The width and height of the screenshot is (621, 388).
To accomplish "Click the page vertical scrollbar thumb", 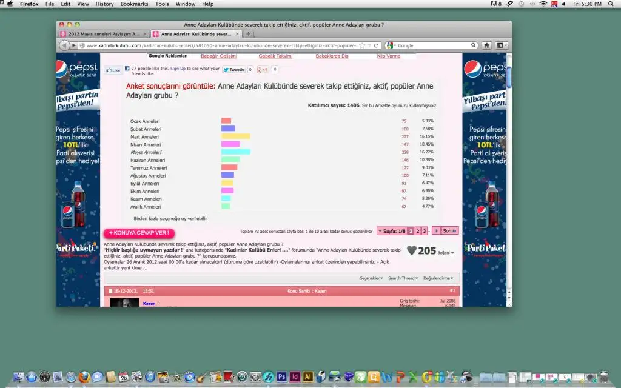I will 509,77.
